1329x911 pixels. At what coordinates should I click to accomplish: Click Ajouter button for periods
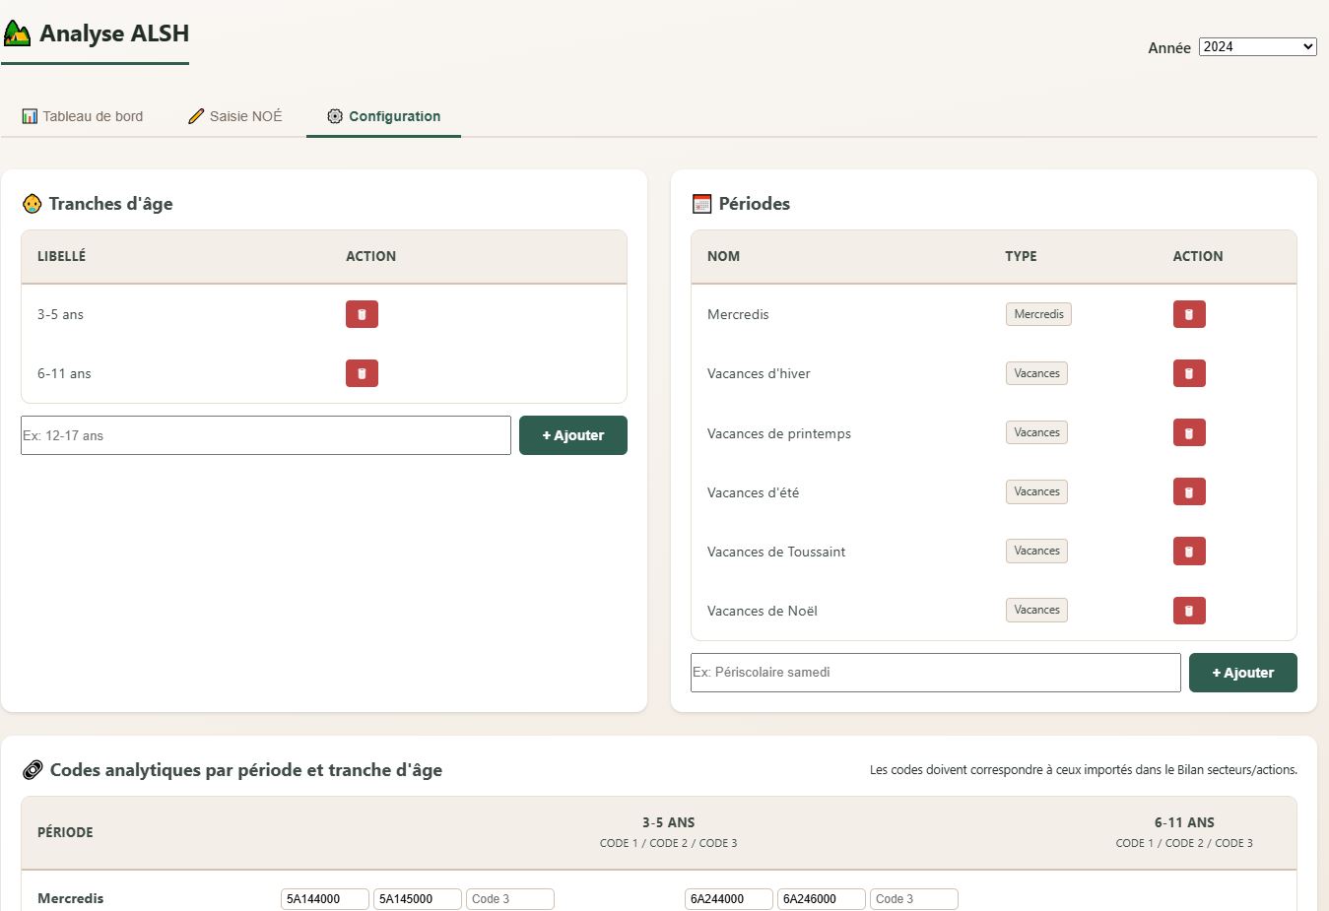[x=1242, y=673]
